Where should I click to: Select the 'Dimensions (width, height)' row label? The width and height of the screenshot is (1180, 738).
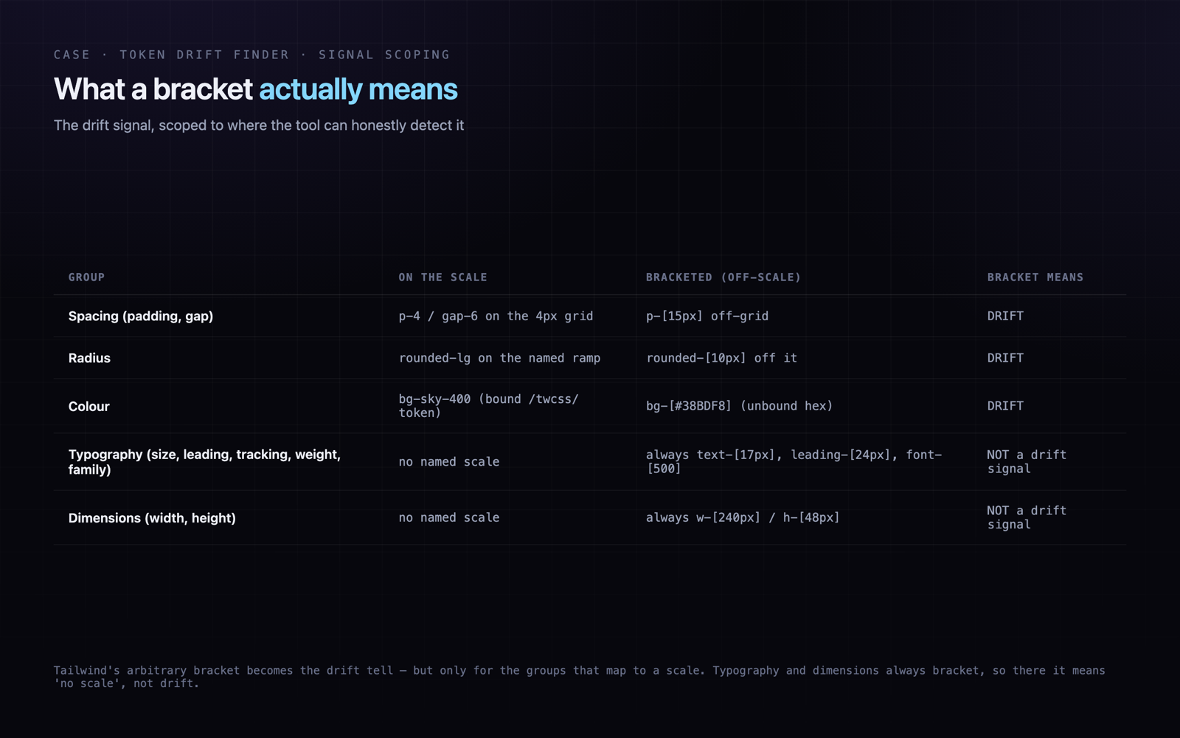coord(152,518)
